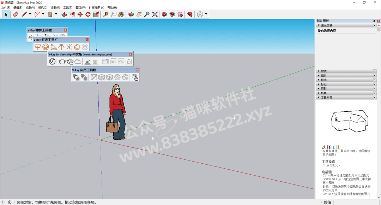381x205 pixels.
Task: Click the user account sign-in icon
Action: tap(200, 14)
